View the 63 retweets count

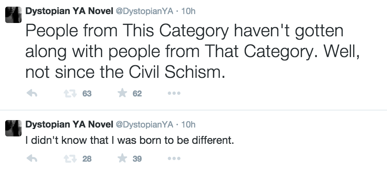click(87, 94)
